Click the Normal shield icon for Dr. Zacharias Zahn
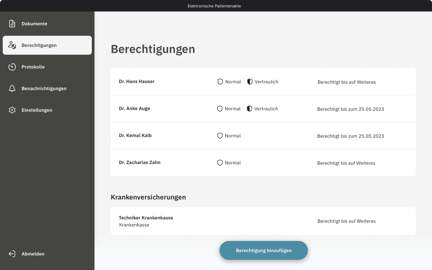 tap(219, 162)
